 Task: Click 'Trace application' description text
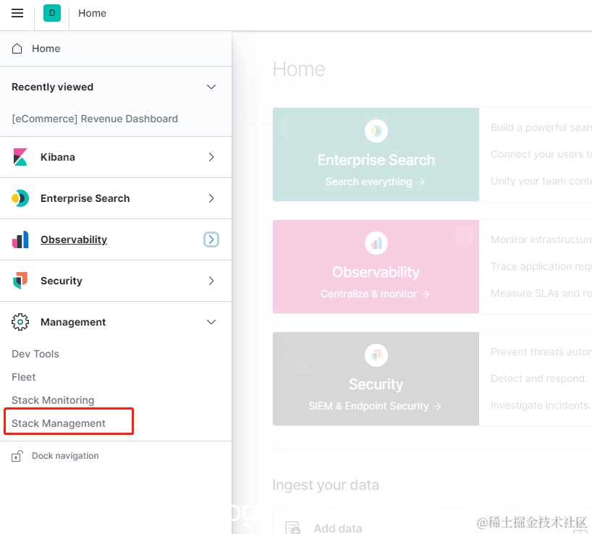pos(541,266)
